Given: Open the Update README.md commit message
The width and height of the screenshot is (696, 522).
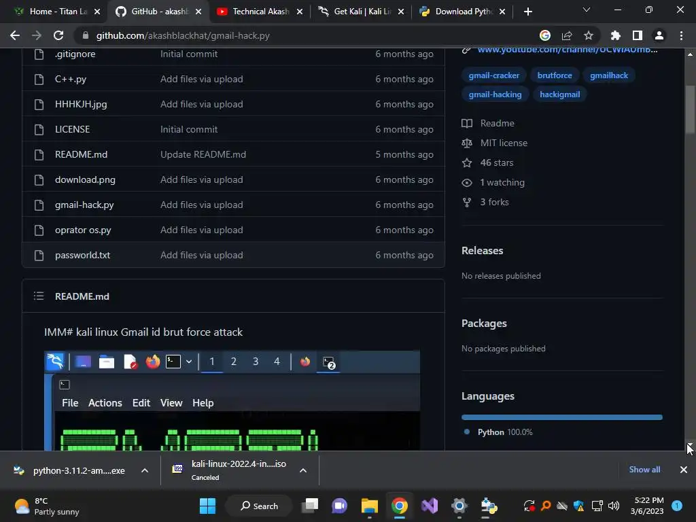Looking at the screenshot, I should click(x=203, y=154).
